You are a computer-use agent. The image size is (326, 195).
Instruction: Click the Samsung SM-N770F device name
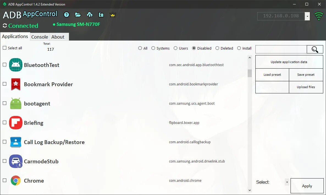point(78,24)
